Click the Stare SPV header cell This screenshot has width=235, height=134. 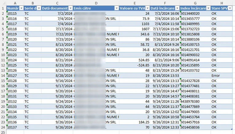click(x=222, y=8)
